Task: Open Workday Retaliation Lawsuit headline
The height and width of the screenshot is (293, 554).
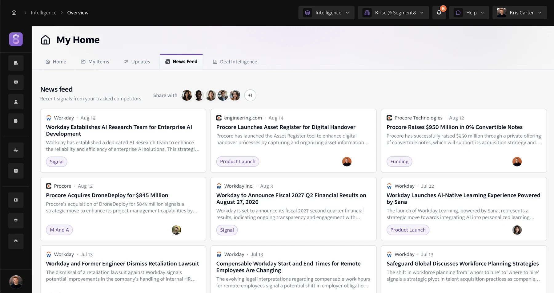Action: [122, 264]
